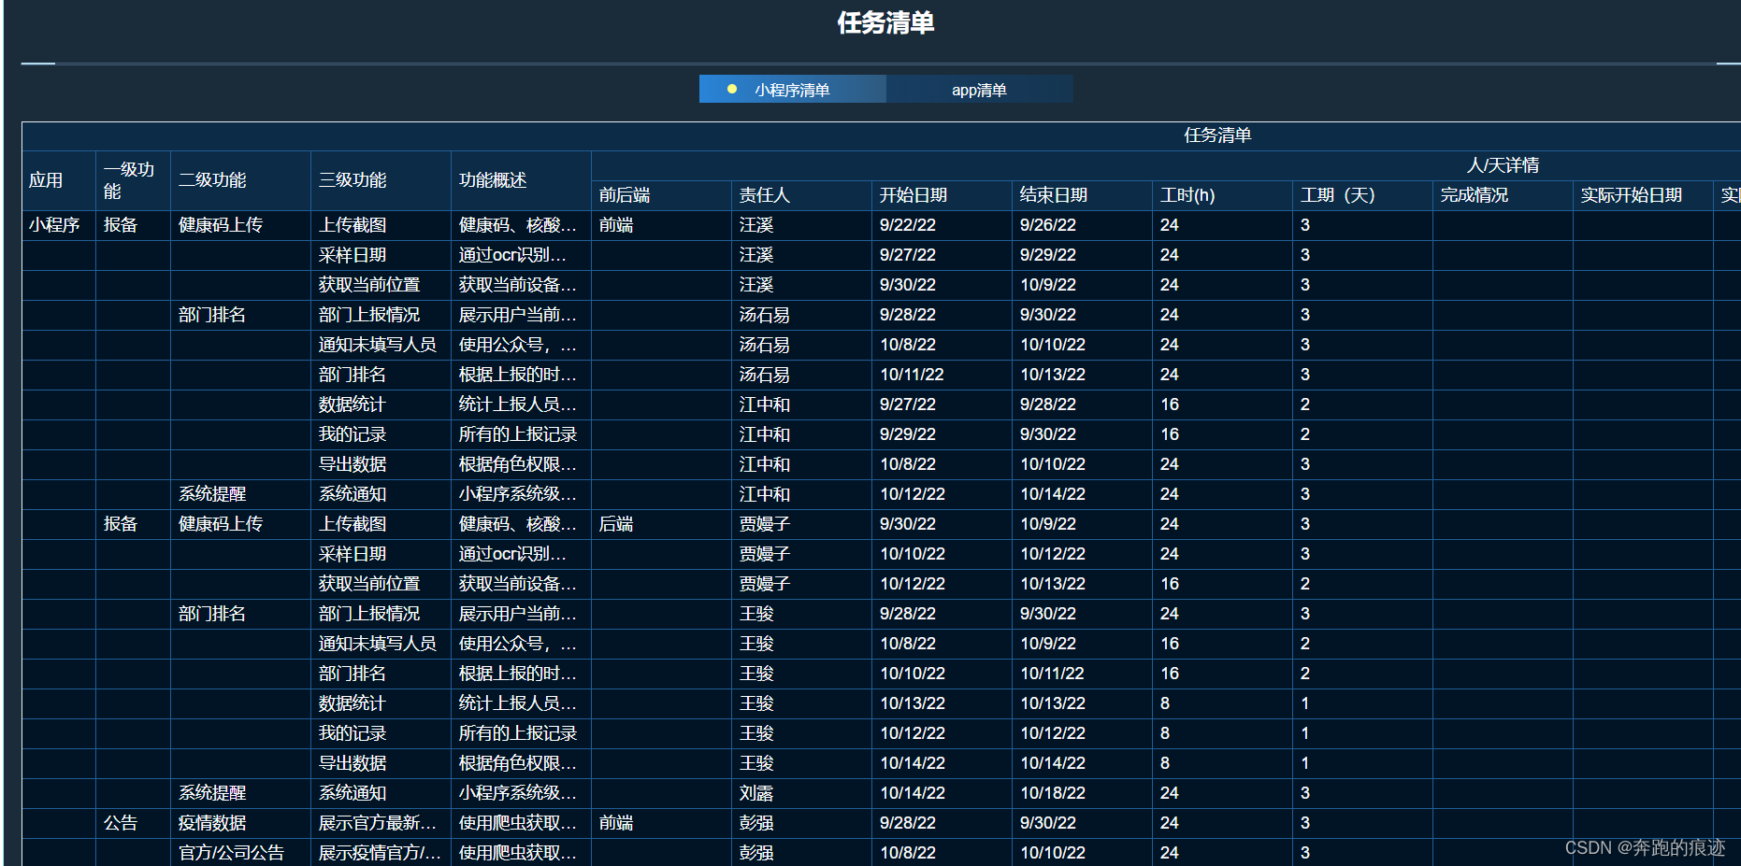The height and width of the screenshot is (866, 1741).
Task: Click 通过ocr识别… in 贾嫚子's row
Action: pos(521,554)
